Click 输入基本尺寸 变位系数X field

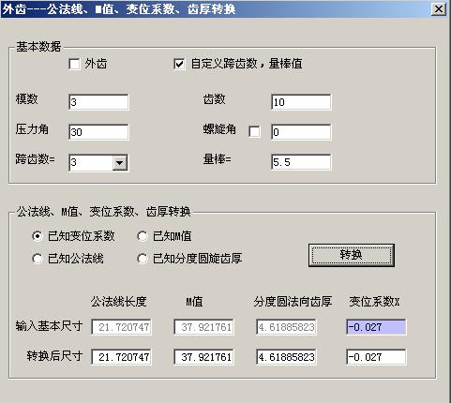click(x=376, y=327)
